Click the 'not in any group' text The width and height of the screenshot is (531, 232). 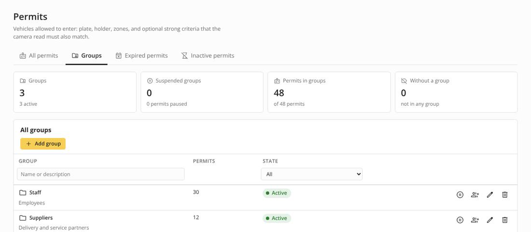pos(420,104)
